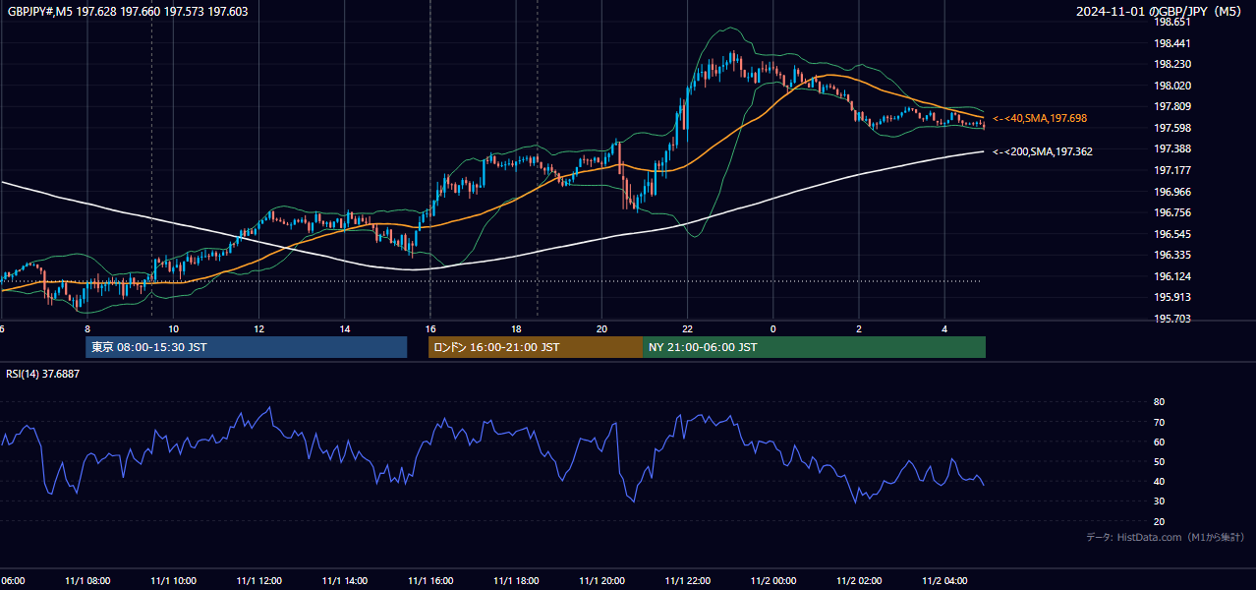Click price axis label 197.809
The width and height of the screenshot is (1256, 590).
[1172, 106]
